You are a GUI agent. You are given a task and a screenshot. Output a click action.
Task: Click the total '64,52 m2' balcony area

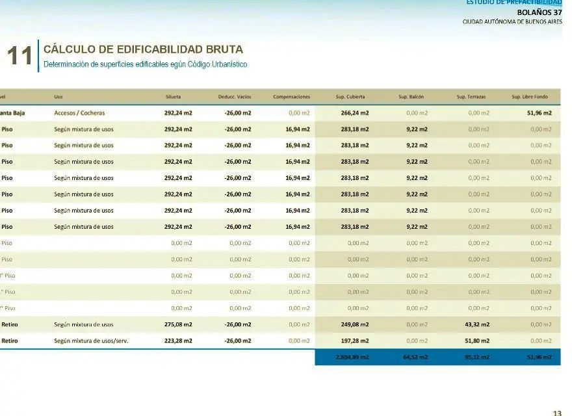pyautogui.click(x=415, y=357)
